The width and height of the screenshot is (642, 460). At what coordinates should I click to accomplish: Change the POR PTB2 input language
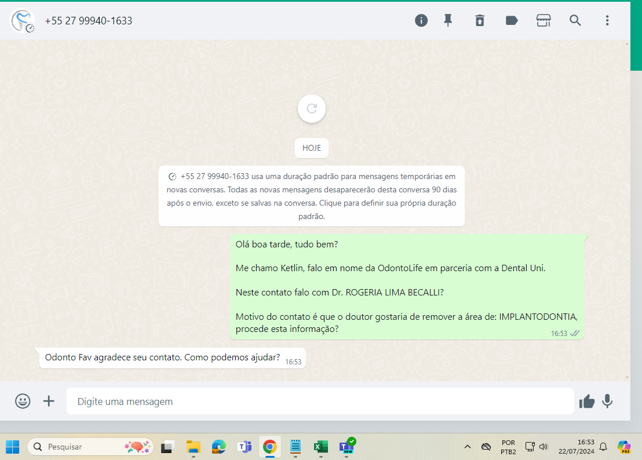pos(508,447)
